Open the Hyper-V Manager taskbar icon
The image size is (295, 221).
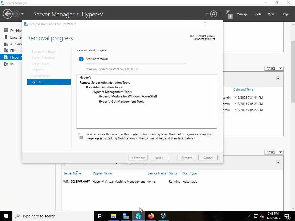pyautogui.click(x=138, y=216)
